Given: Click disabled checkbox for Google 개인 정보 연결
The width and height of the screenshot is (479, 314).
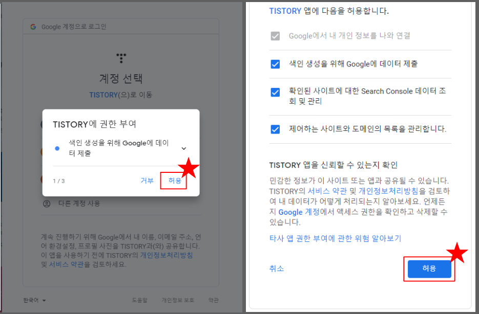Looking at the screenshot, I should (x=275, y=36).
